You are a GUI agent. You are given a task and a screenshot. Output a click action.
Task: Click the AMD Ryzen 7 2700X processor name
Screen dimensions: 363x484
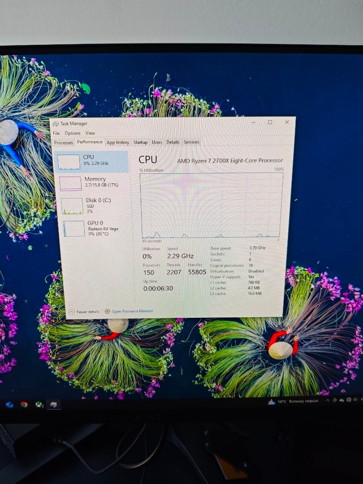(230, 160)
